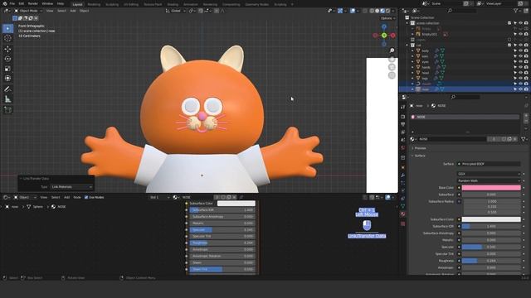Image resolution: width=531 pixels, height=298 pixels.
Task: Open the Global transform orientation dropdown
Action: point(176,11)
